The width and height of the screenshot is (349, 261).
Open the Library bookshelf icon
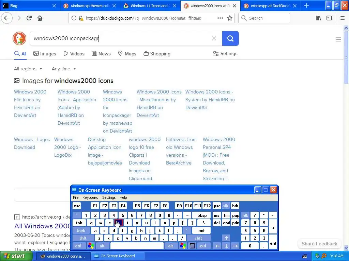(x=318, y=18)
